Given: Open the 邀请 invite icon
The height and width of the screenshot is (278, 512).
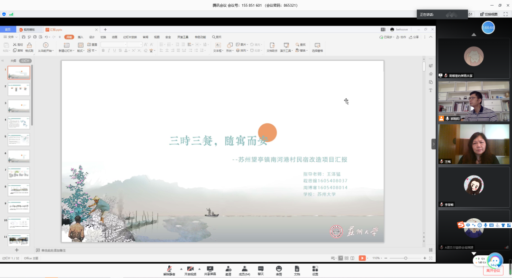Looking at the screenshot, I should [228, 270].
